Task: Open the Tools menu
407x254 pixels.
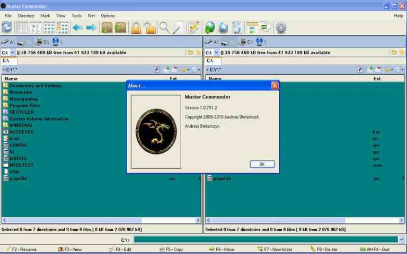Action: tap(76, 16)
